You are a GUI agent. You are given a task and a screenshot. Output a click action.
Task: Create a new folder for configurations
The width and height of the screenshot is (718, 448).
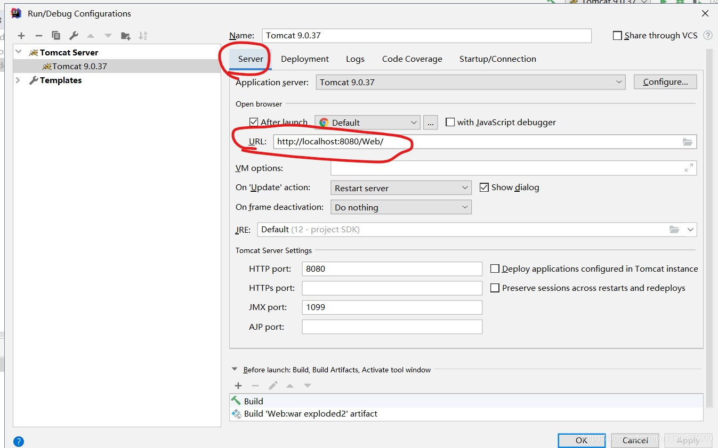click(126, 36)
